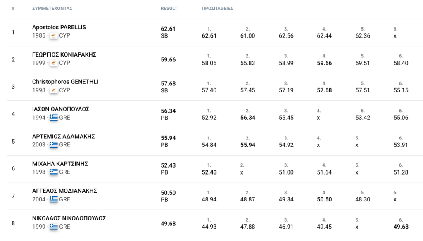Select Christophoros GENETHLI's name

coord(65,82)
